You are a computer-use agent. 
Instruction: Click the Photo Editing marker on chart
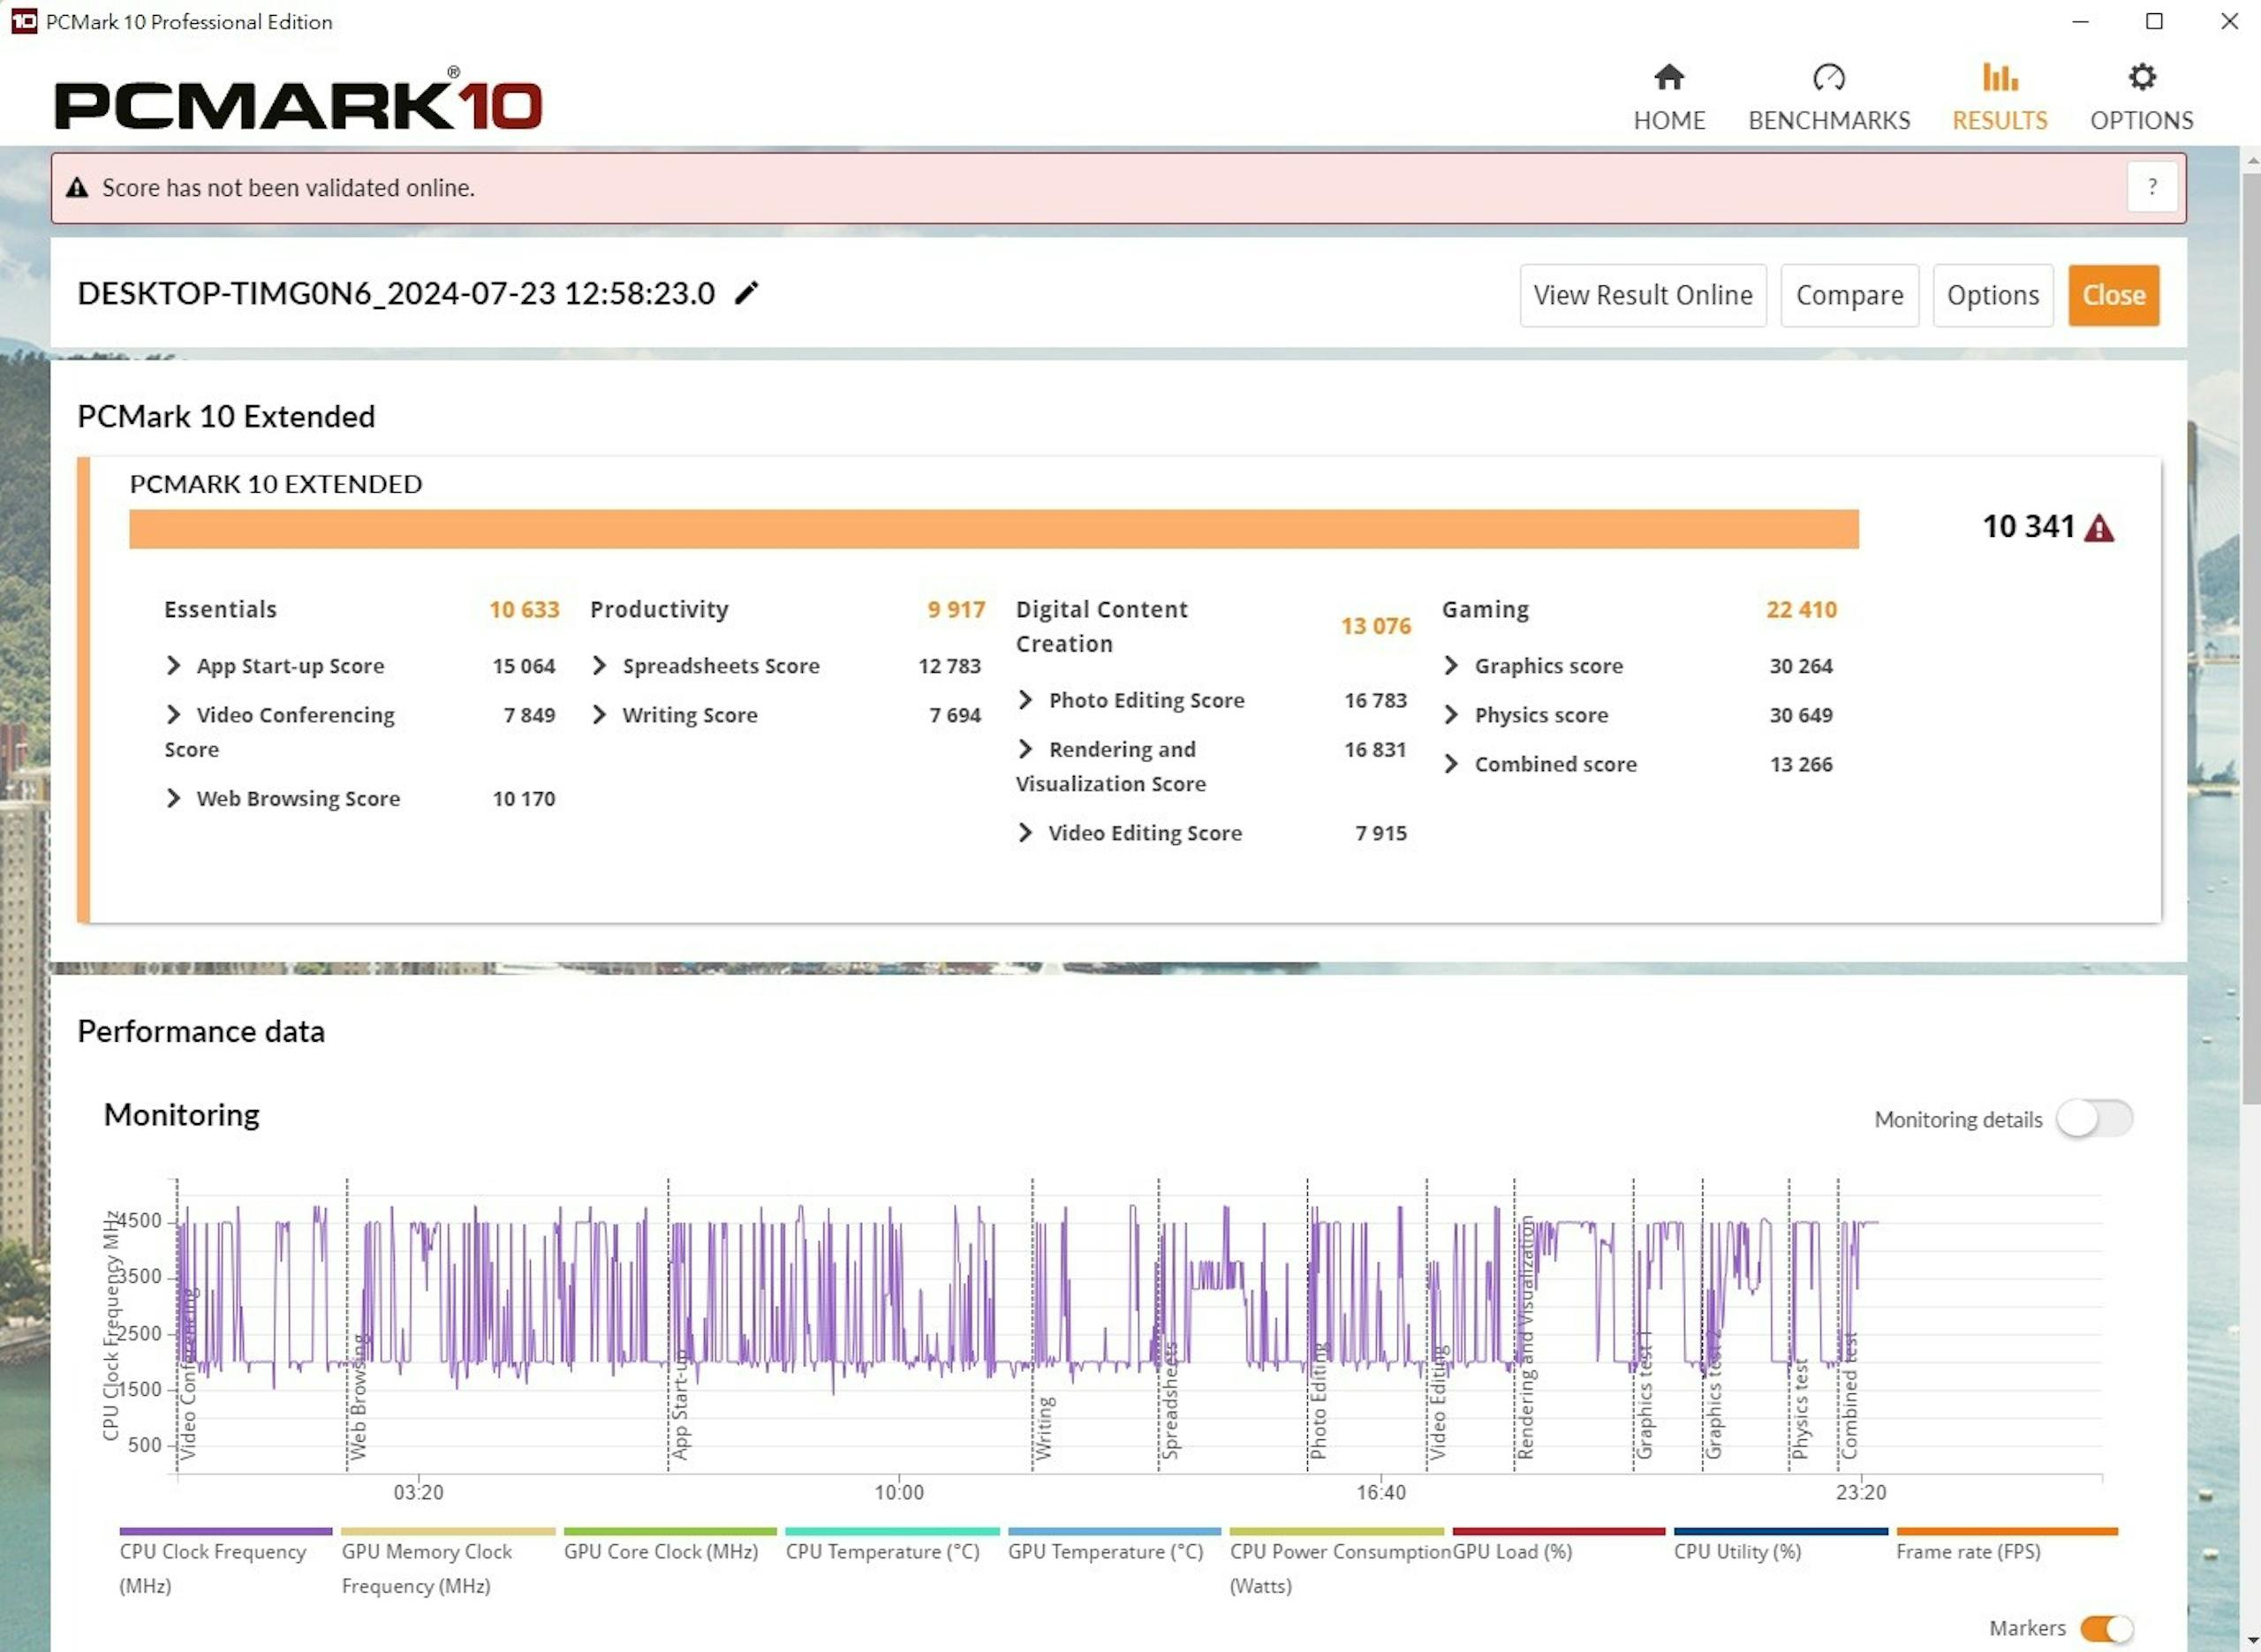1318,1401
